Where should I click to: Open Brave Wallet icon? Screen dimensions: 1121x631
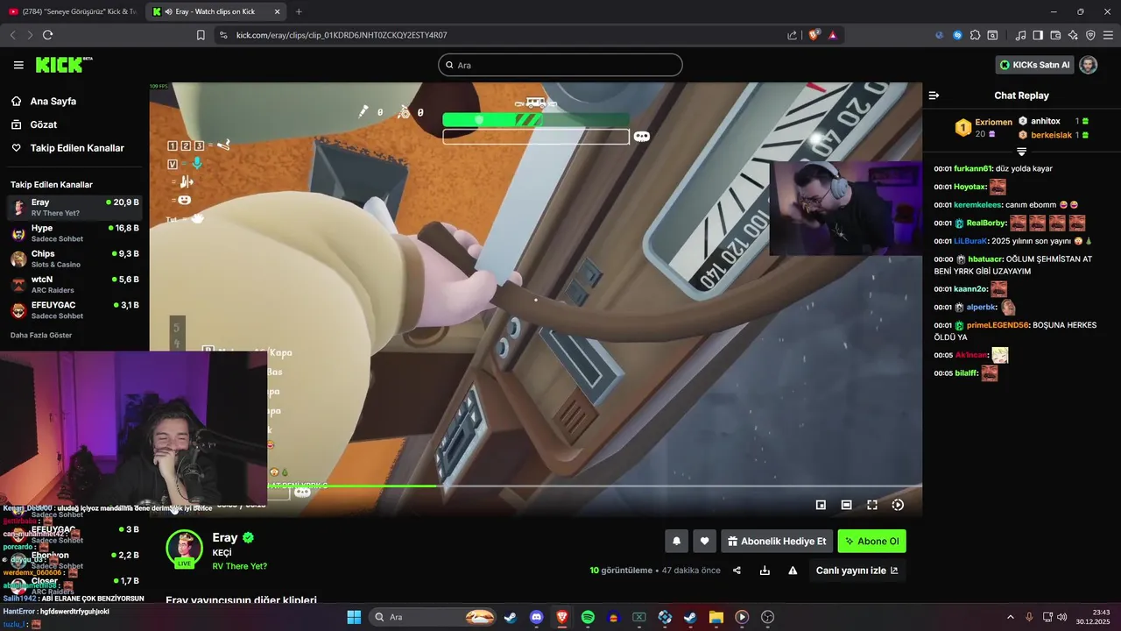coord(1055,35)
